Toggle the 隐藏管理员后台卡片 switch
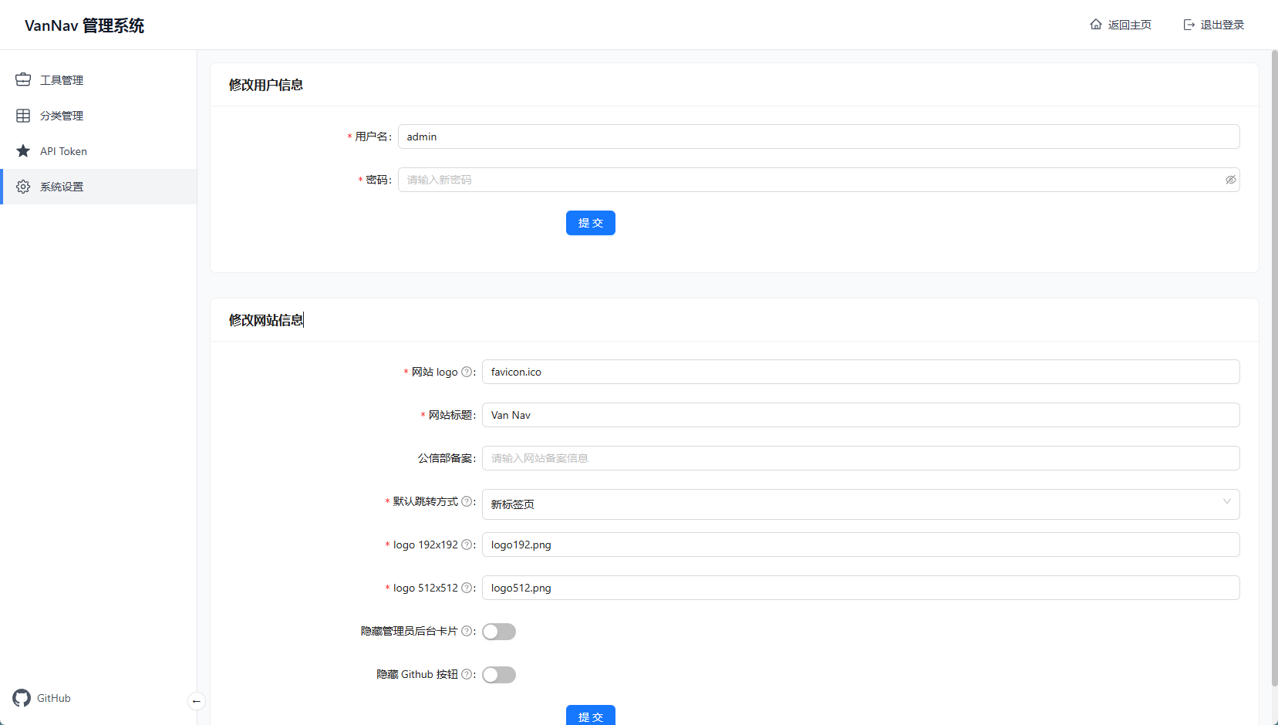1278x725 pixels. tap(499, 632)
